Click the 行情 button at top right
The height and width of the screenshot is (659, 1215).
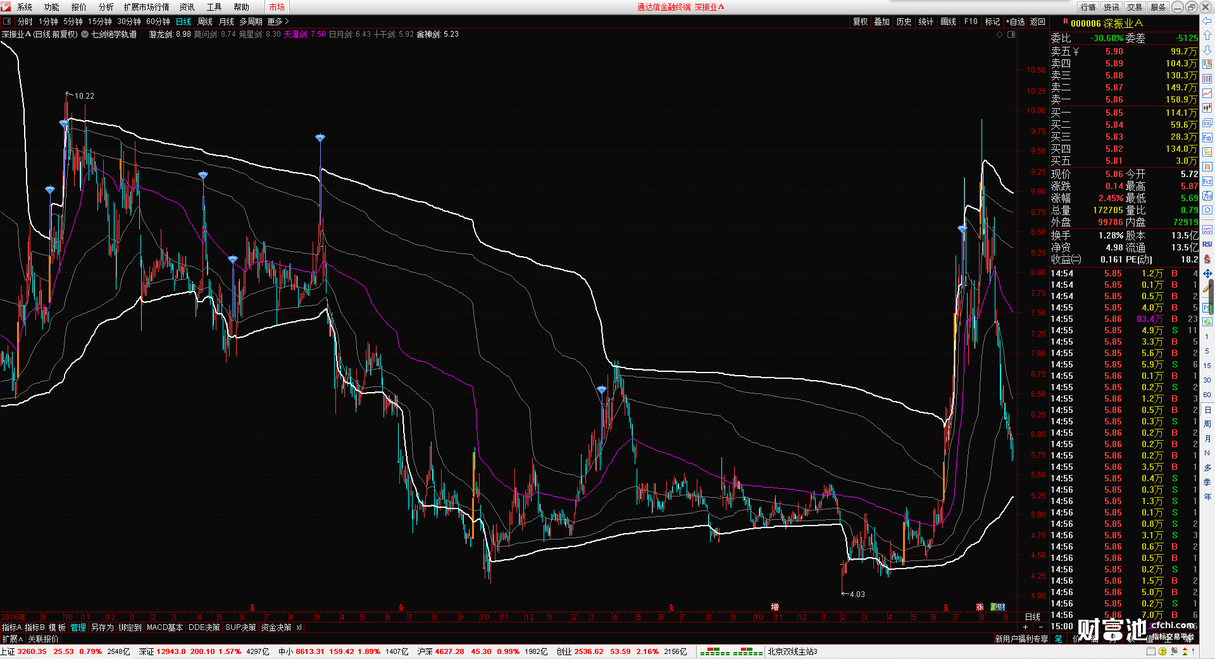[x=1088, y=7]
